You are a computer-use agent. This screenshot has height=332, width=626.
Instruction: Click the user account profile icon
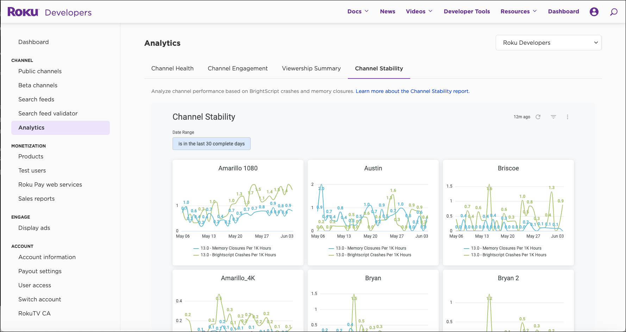coord(594,11)
